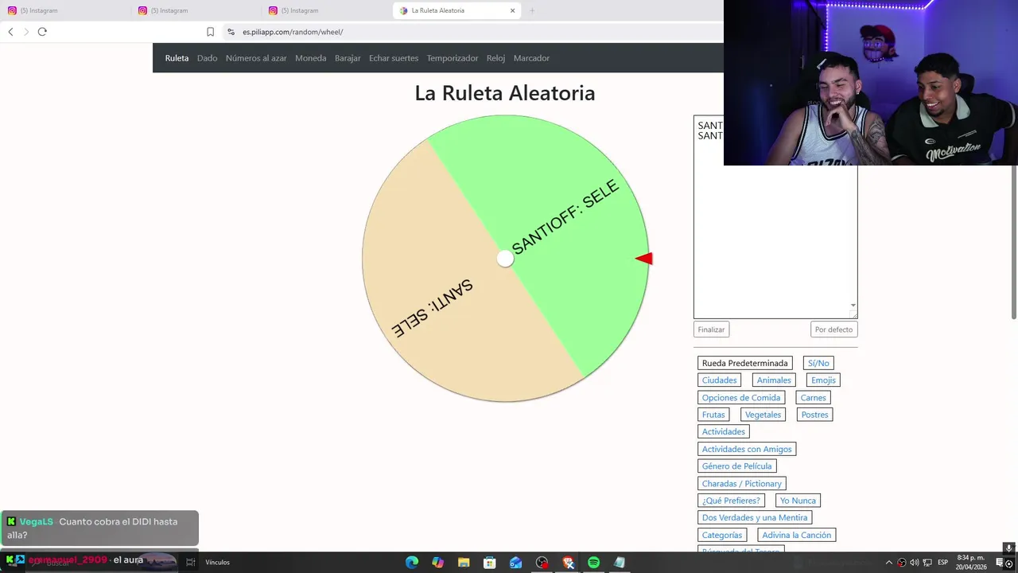
Task: Click ESP language indicator
Action: click(x=942, y=563)
